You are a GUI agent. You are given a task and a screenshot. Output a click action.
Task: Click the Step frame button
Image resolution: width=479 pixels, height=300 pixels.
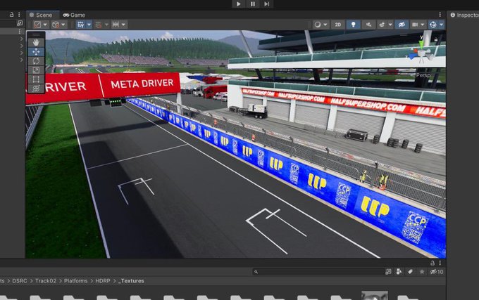(267, 4)
